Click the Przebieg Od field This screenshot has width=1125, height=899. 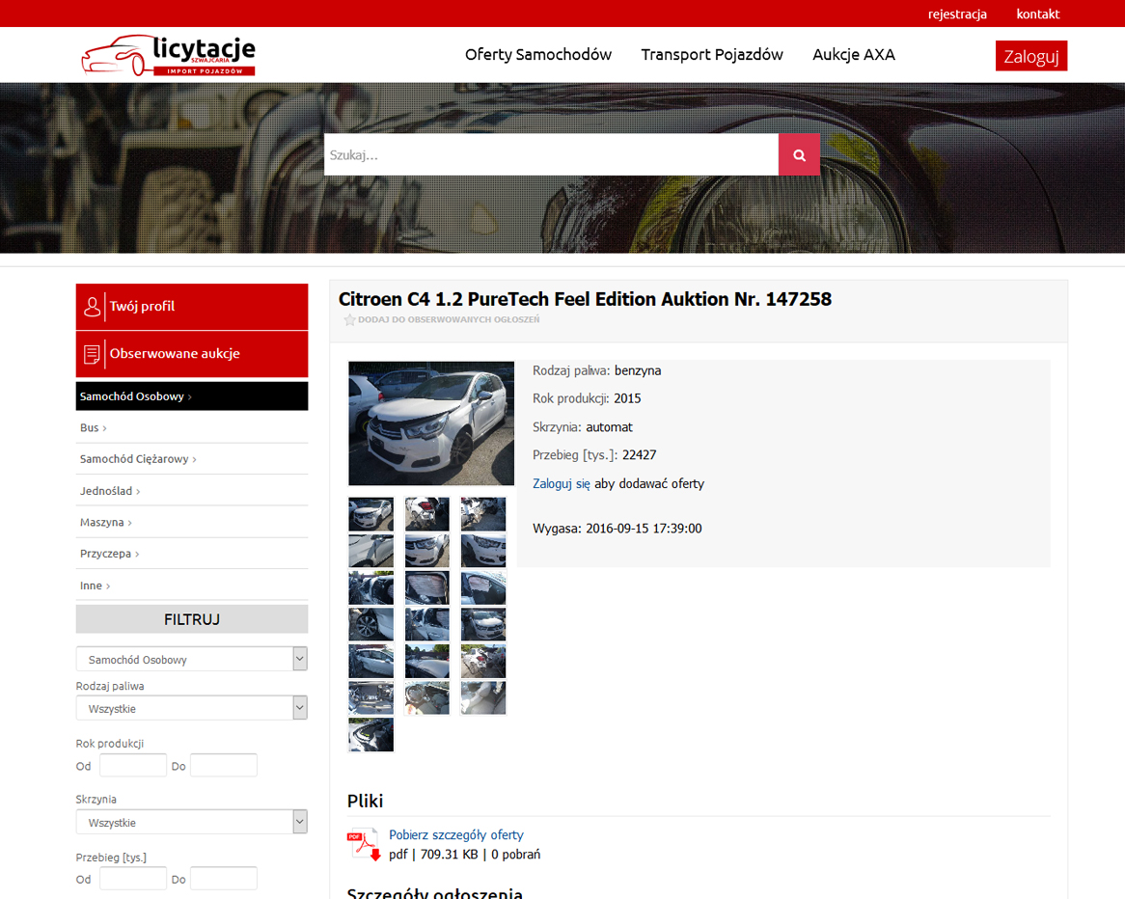133,879
